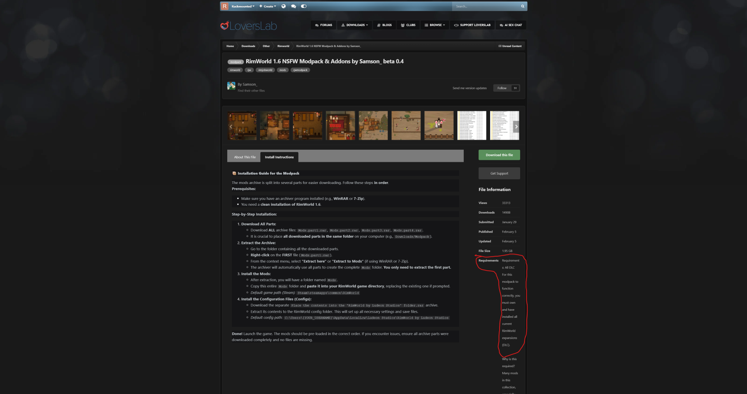Screen dimensions: 747x394
Task: Open Samson_ author avatar
Action: pos(231,86)
